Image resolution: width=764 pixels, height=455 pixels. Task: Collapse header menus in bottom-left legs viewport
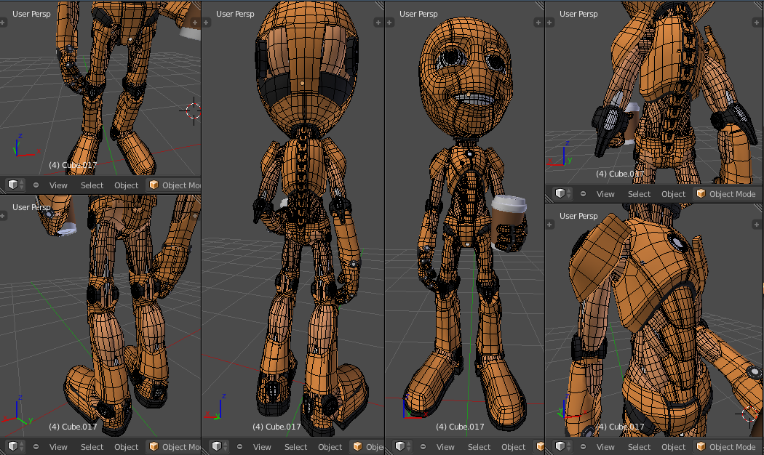click(x=36, y=447)
